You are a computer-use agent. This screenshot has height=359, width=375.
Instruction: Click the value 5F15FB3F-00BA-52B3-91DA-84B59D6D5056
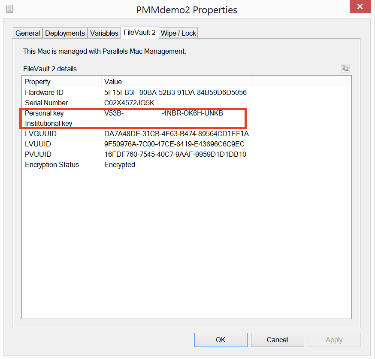coord(175,92)
